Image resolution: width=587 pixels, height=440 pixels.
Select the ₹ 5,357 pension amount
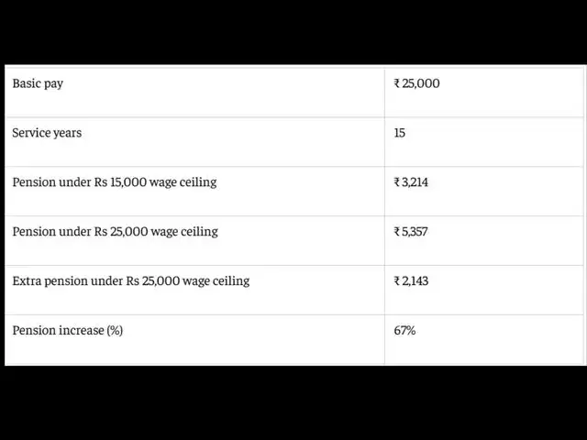[x=411, y=232]
